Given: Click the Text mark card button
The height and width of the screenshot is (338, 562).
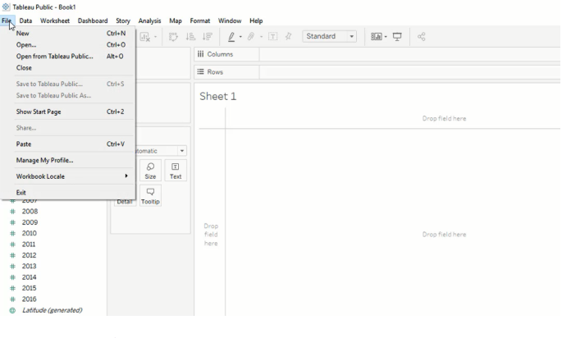Looking at the screenshot, I should (176, 171).
